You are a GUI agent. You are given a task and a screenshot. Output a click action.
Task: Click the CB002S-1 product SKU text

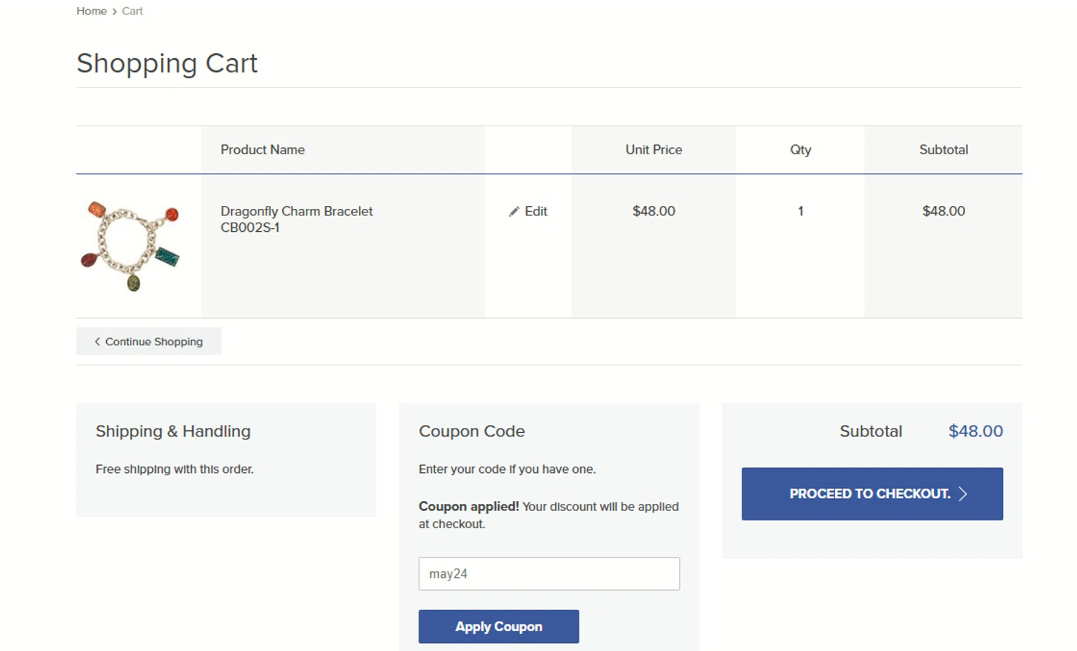250,228
